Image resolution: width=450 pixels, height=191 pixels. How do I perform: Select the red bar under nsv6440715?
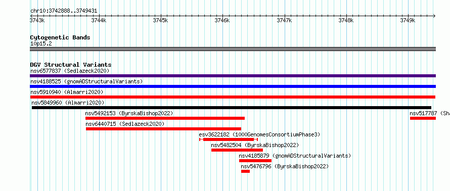pos(164,129)
